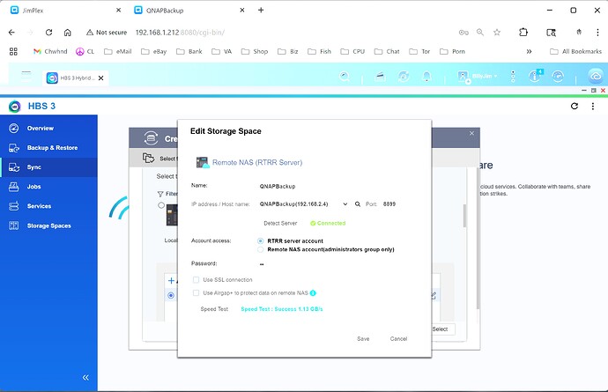Close the background Create dialog with X
The height and width of the screenshot is (392, 608).
(471, 133)
